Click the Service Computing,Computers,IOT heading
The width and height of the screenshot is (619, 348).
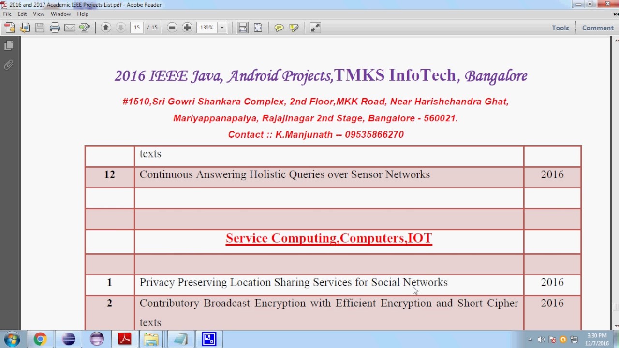[x=329, y=238]
